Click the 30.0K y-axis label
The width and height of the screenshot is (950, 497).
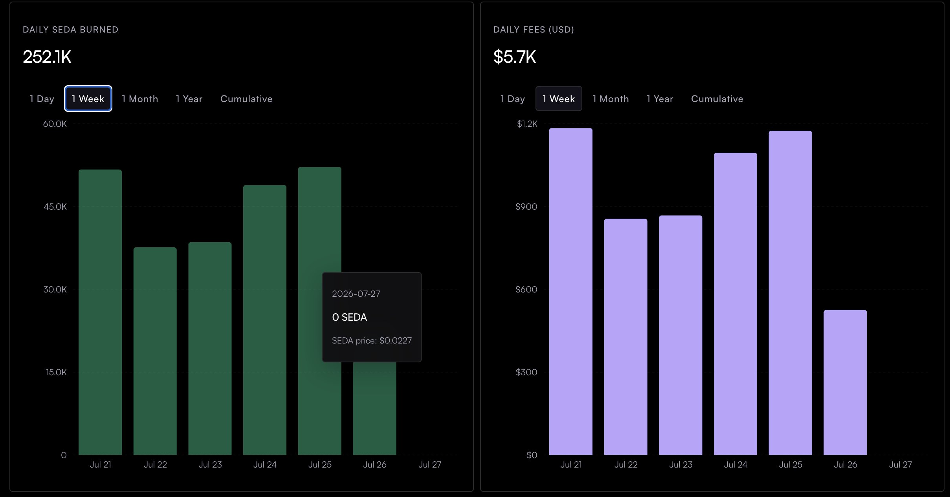pyautogui.click(x=55, y=289)
